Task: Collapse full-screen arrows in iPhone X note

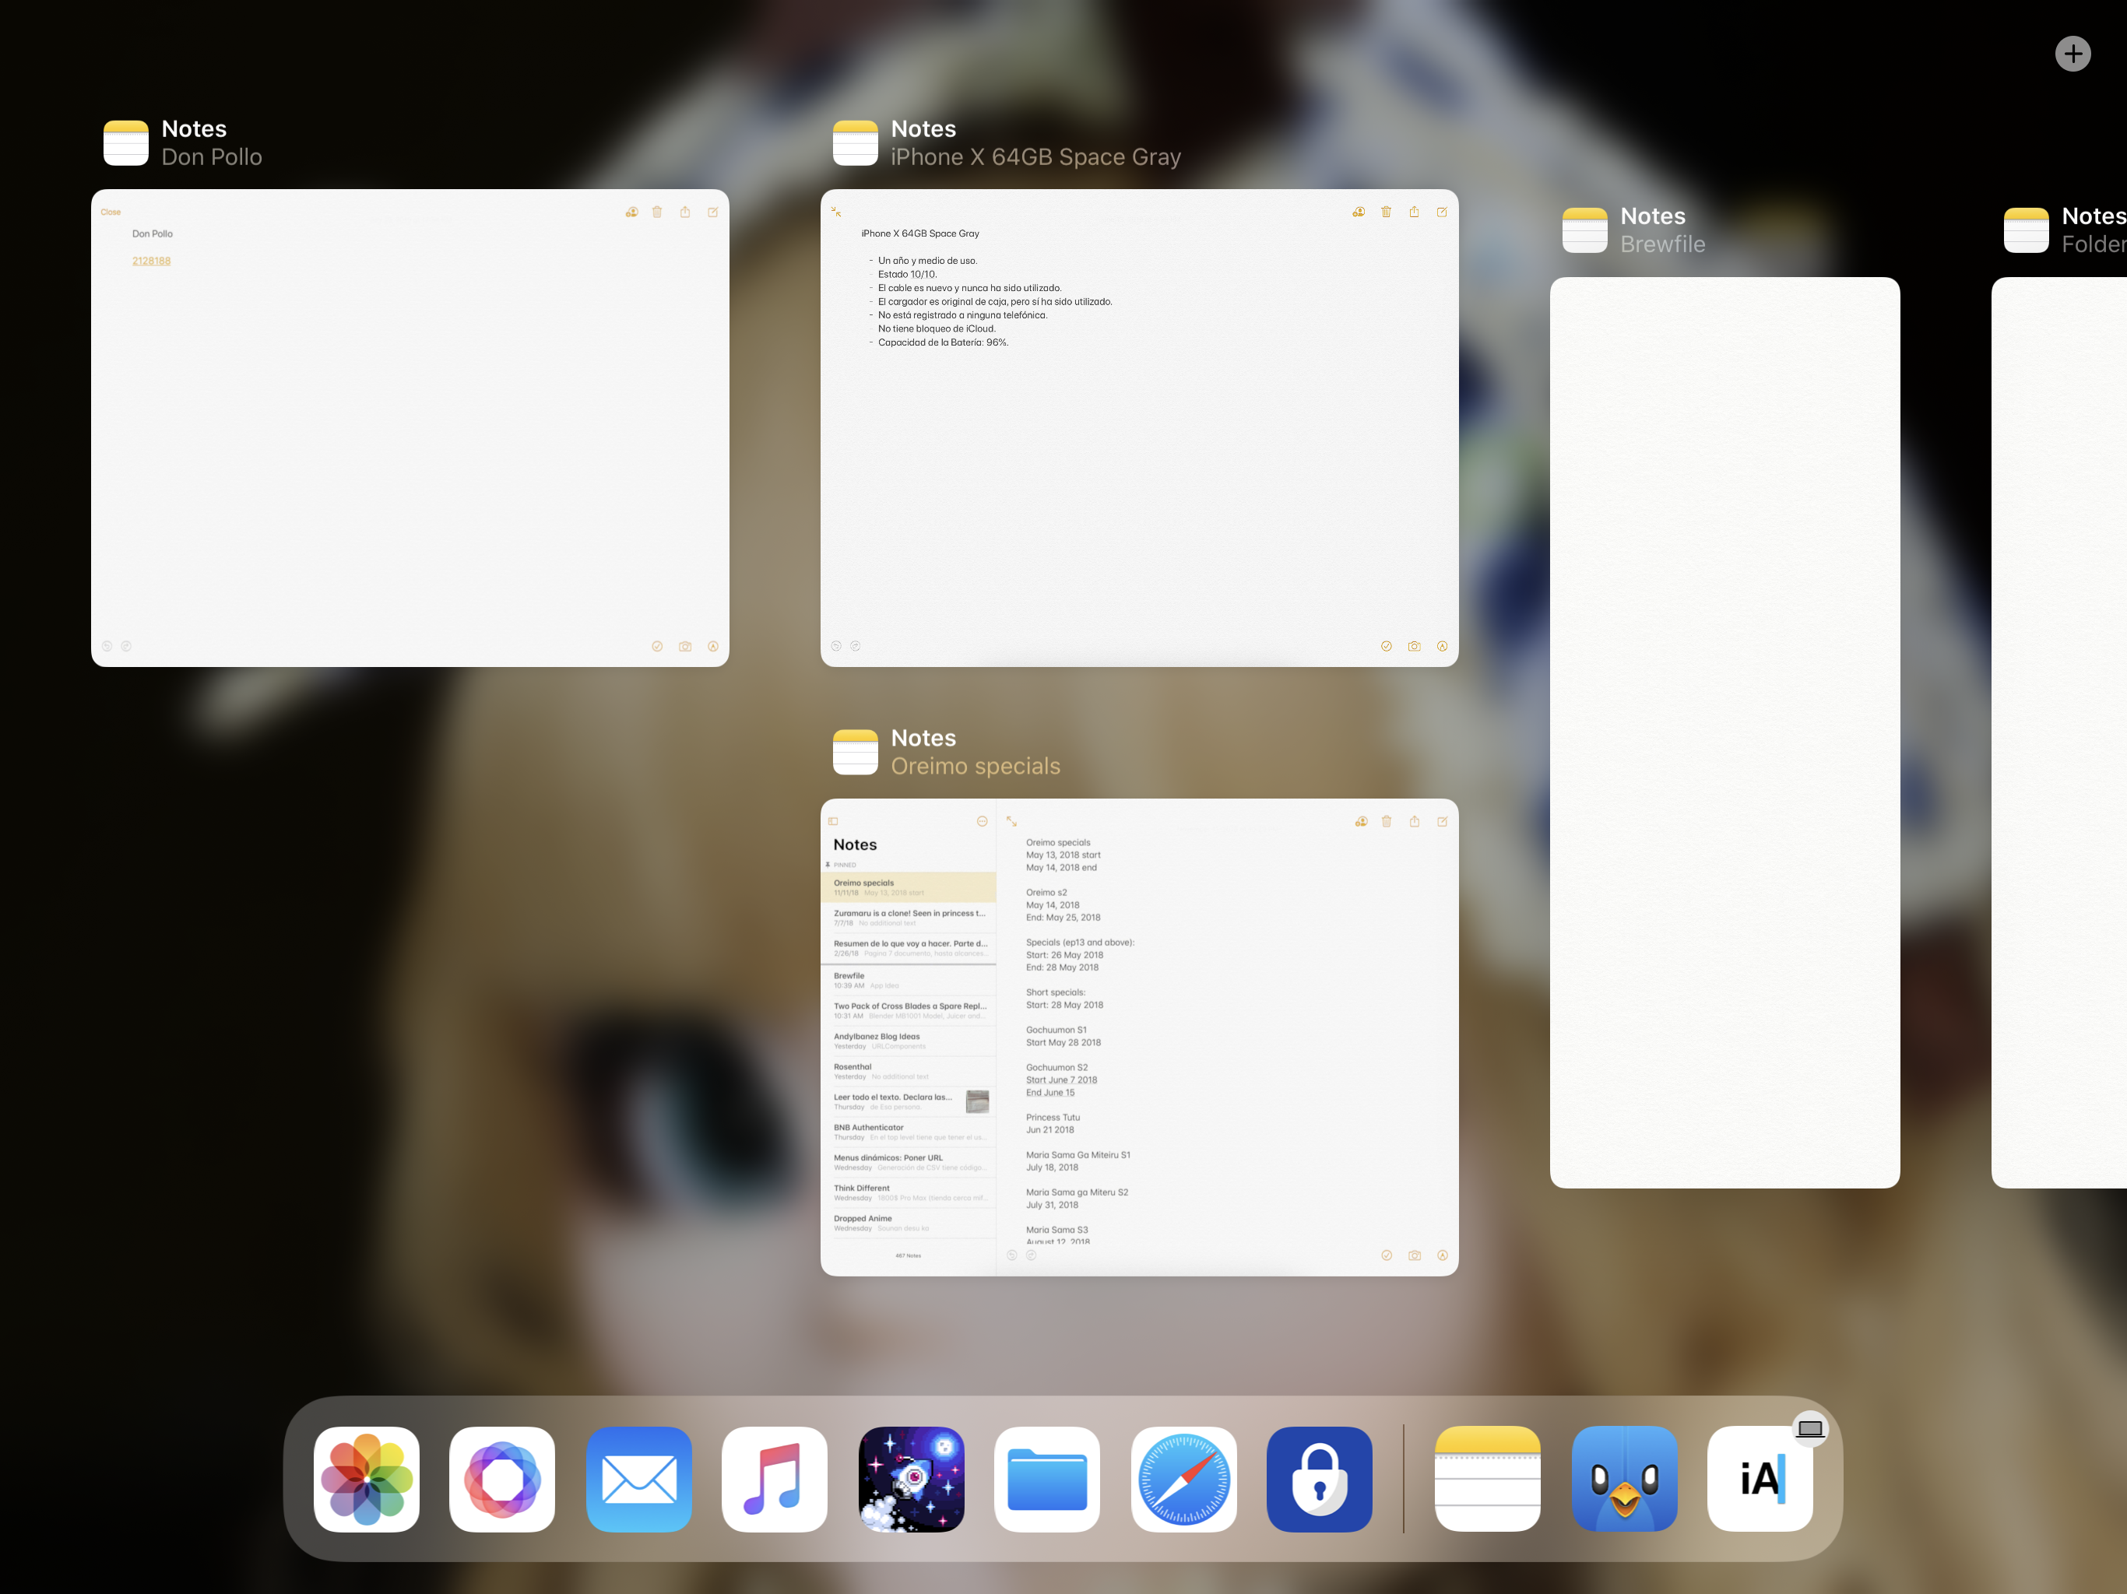Action: tap(835, 212)
